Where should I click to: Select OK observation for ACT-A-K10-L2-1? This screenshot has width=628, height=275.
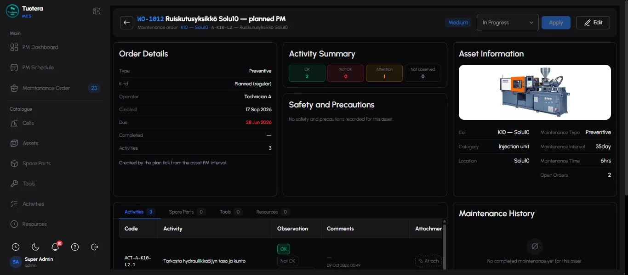[x=284, y=249]
